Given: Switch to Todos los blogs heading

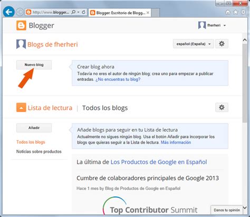Looking at the screenshot, I should tap(105, 108).
